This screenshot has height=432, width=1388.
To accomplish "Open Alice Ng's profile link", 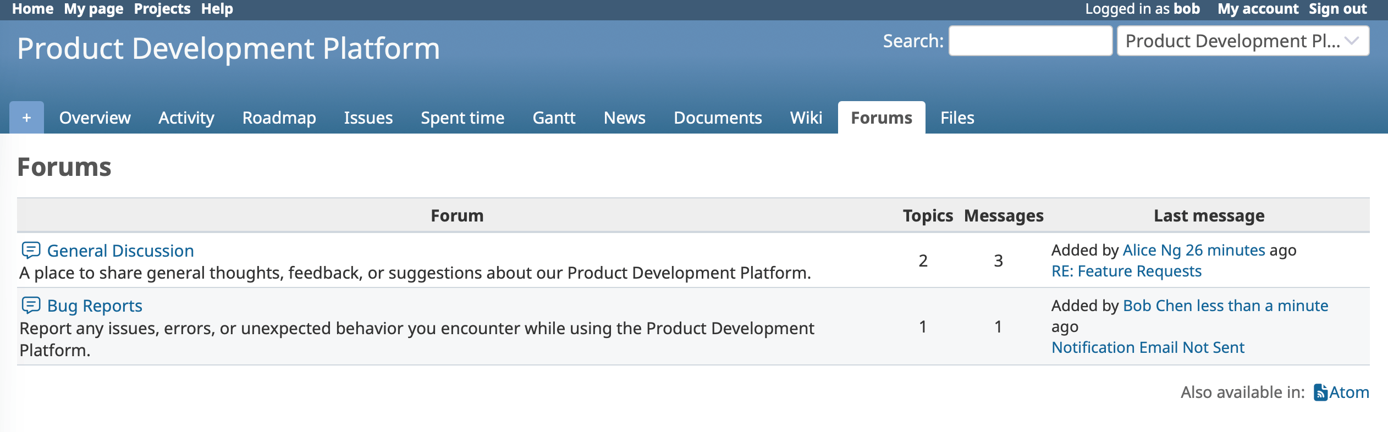I will tap(1152, 250).
